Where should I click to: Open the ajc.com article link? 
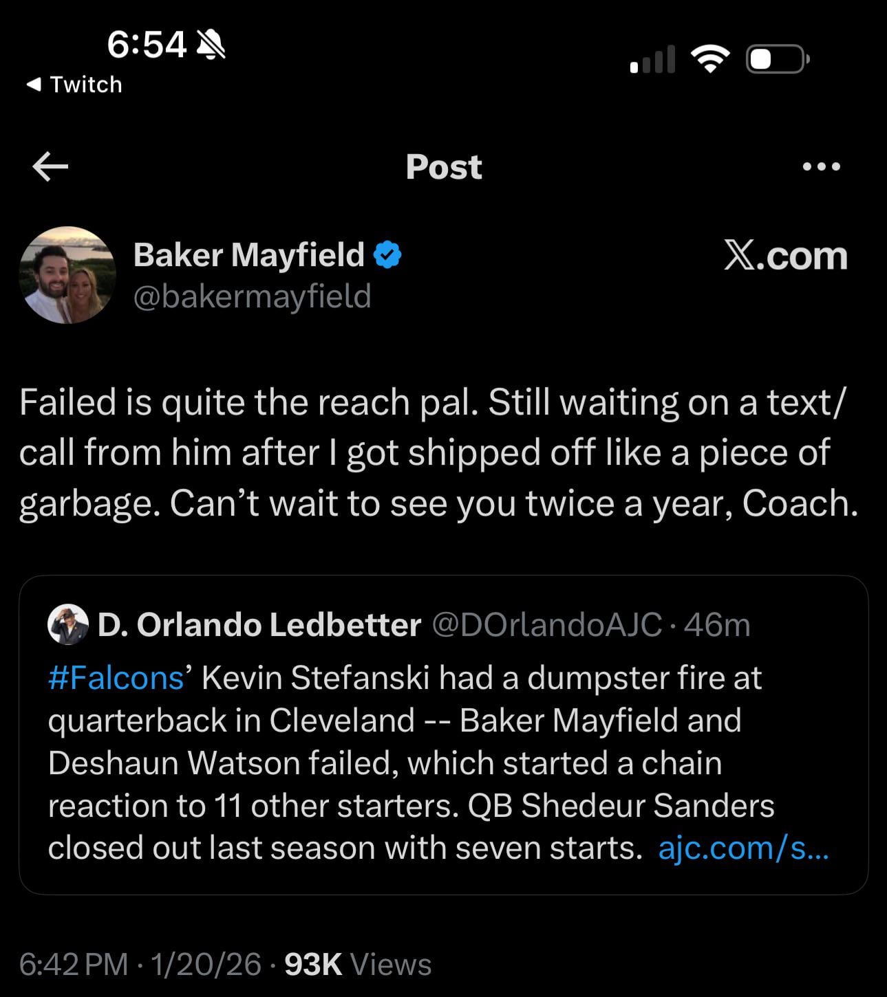pos(743,848)
